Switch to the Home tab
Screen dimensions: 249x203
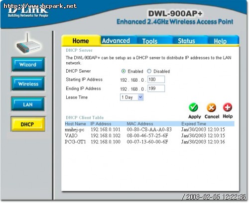[x=81, y=41]
